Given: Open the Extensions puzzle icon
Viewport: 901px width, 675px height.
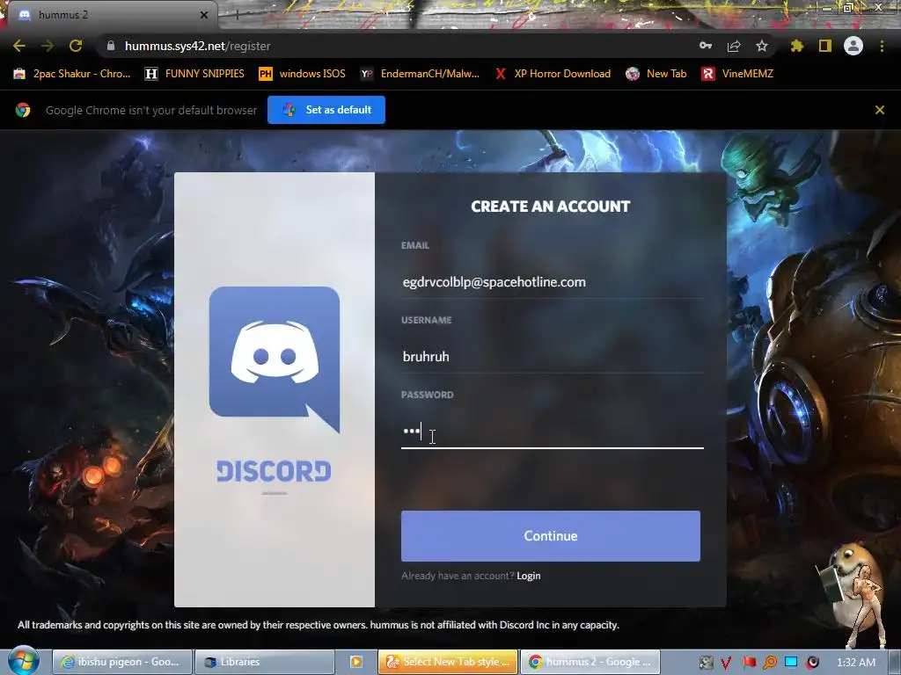Looking at the screenshot, I should pyautogui.click(x=796, y=46).
